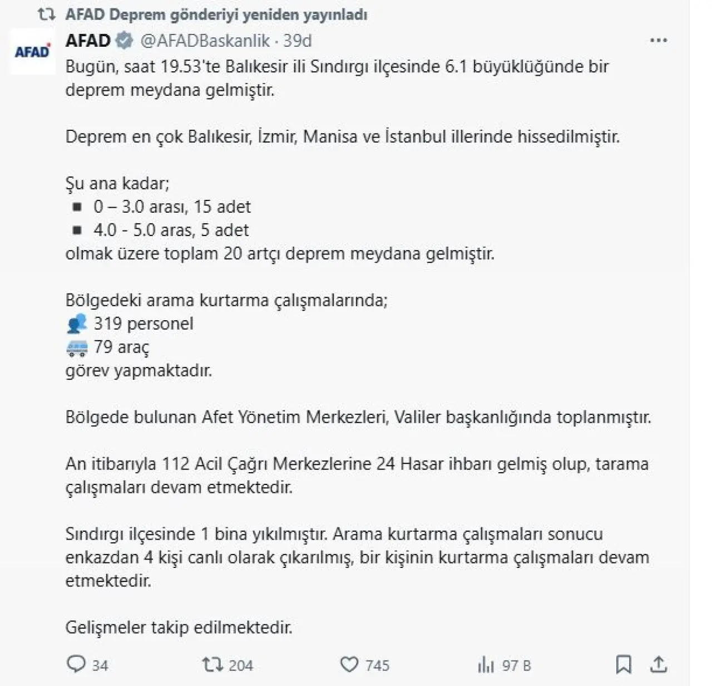Image resolution: width=712 pixels, height=686 pixels.
Task: Click the 204 repost count
Action: point(241,665)
